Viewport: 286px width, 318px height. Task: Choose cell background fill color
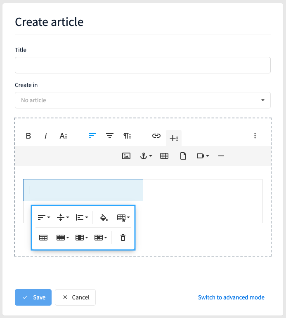pos(104,217)
